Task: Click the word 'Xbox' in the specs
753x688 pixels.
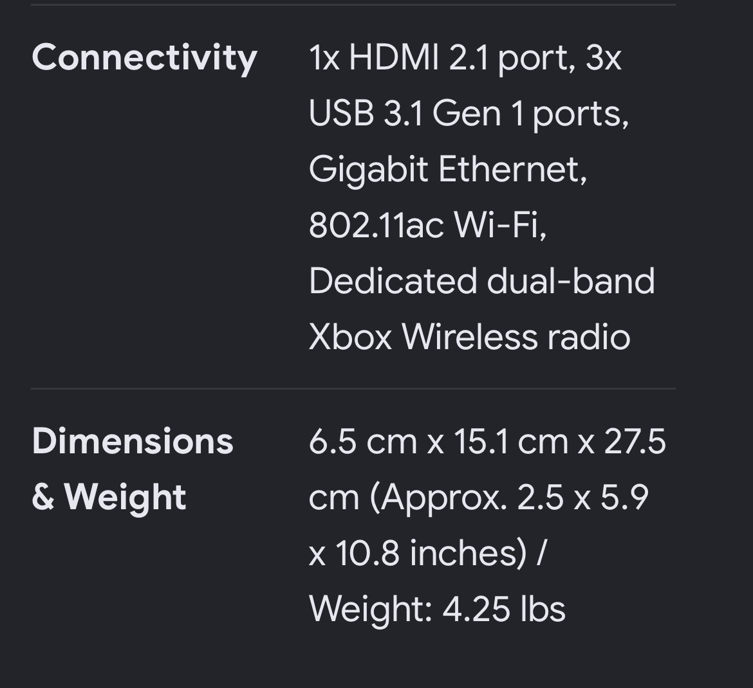Action: point(350,337)
